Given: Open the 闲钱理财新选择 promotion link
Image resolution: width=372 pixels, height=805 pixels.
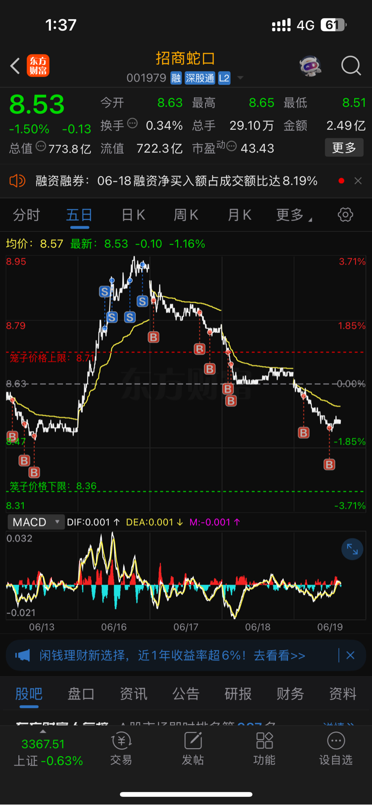Looking at the screenshot, I should [x=172, y=655].
